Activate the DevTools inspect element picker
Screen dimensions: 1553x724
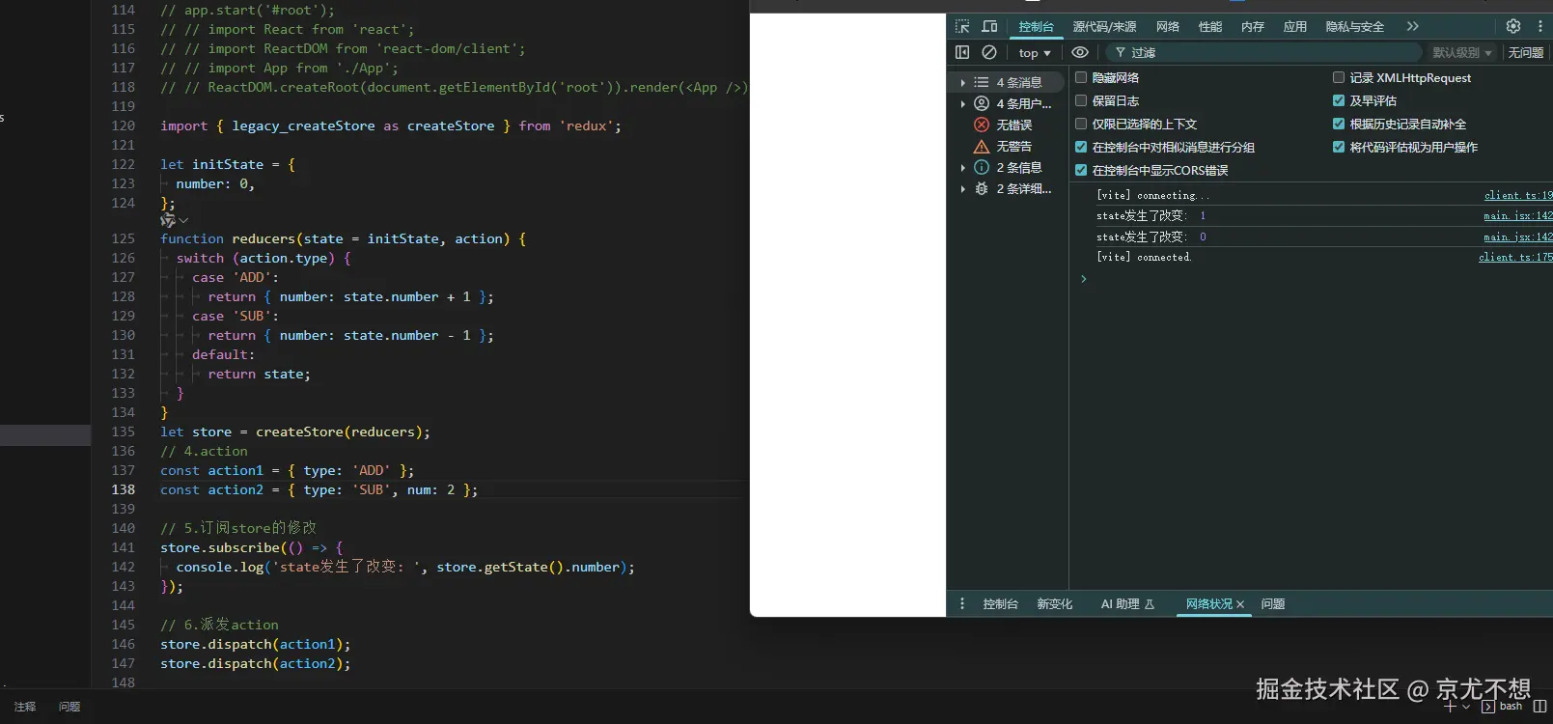pyautogui.click(x=962, y=26)
